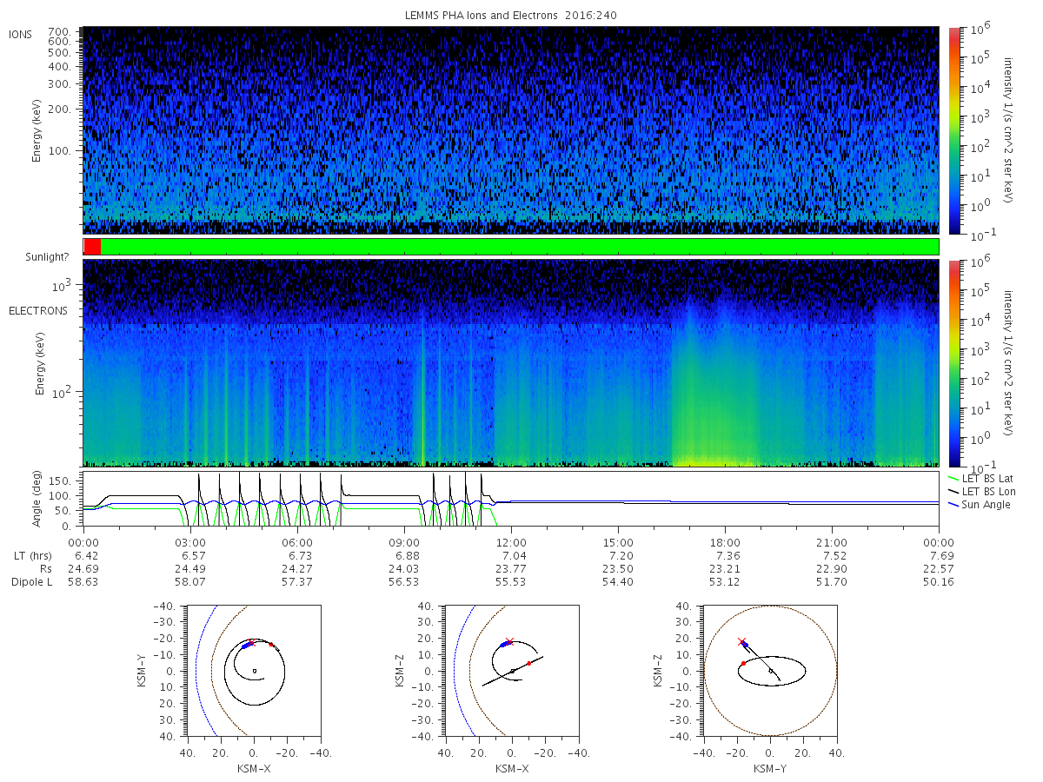This screenshot has height=782, width=1043.
Task: Click the electrons intensity color bar
Action: pyautogui.click(x=953, y=362)
